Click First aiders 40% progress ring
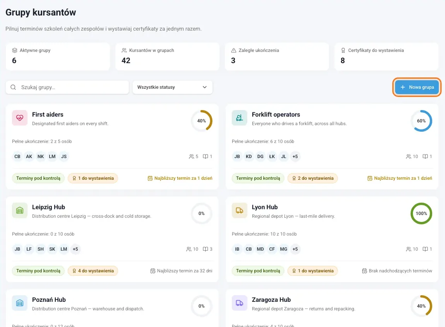The height and width of the screenshot is (327, 445). [202, 121]
